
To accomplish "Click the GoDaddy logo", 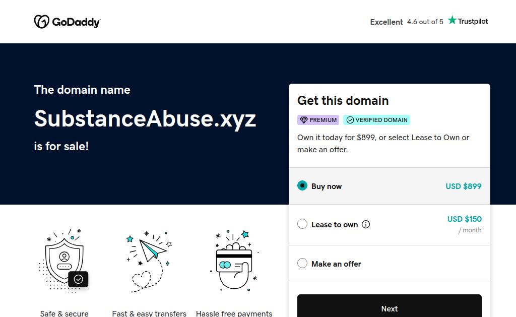I will [67, 22].
